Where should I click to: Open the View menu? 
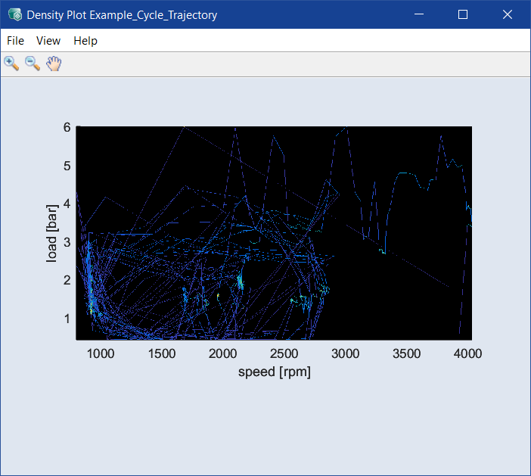pyautogui.click(x=48, y=41)
